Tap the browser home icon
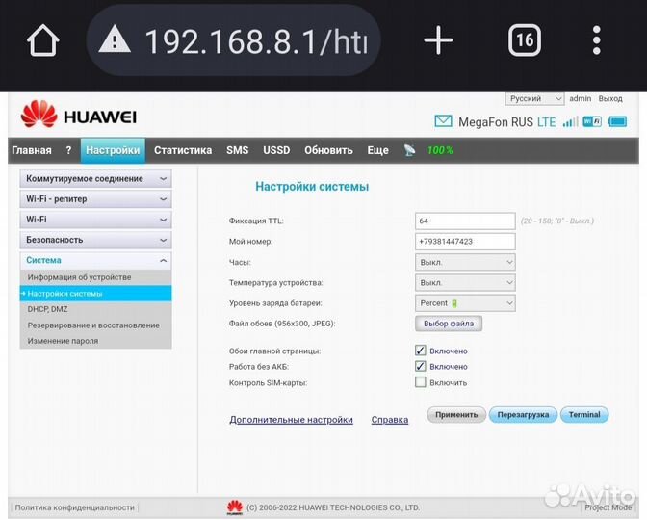 (x=43, y=40)
